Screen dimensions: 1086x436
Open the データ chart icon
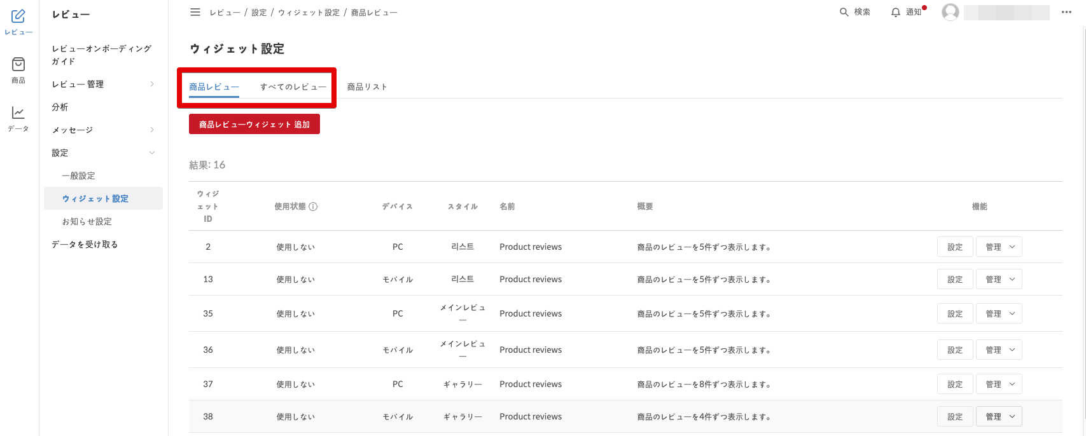tap(18, 113)
